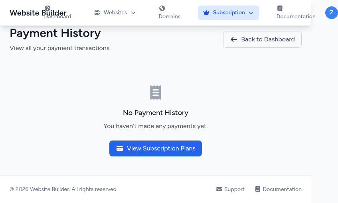Click the Domains globe icon

(162, 8)
